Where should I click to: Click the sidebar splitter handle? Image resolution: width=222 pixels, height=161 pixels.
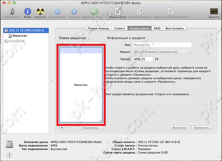[x=52, y=81]
